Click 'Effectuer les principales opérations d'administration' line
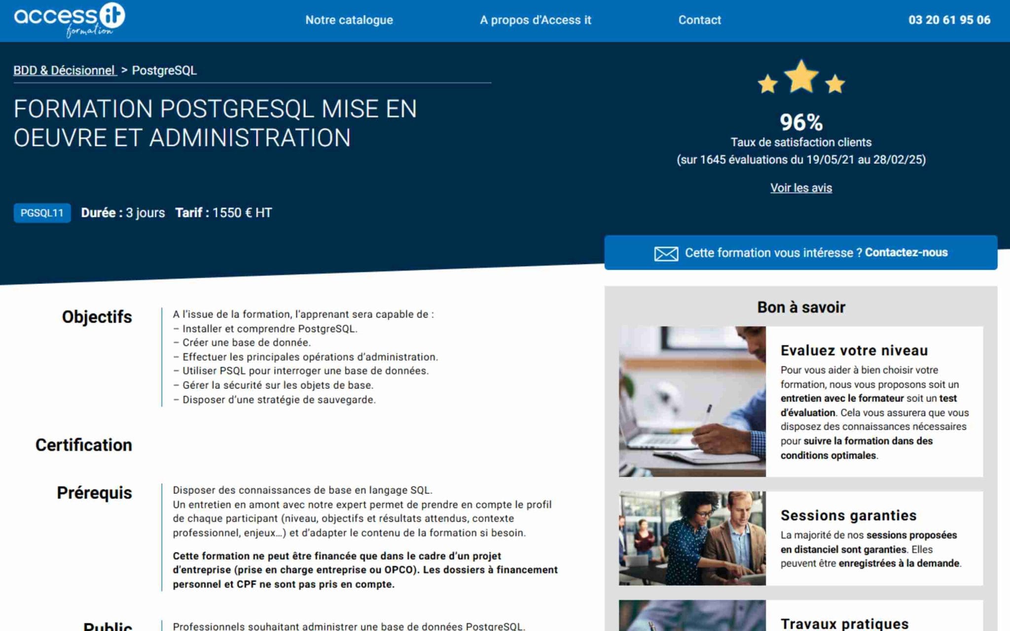 pyautogui.click(x=305, y=357)
